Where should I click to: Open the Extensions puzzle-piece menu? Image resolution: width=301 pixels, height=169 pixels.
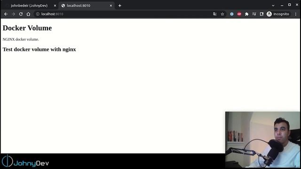pyautogui.click(x=246, y=14)
